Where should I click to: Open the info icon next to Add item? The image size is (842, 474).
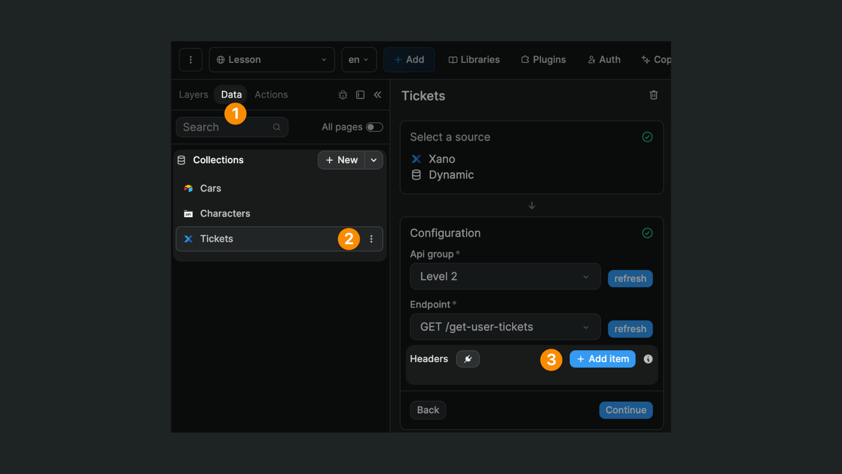coord(647,359)
